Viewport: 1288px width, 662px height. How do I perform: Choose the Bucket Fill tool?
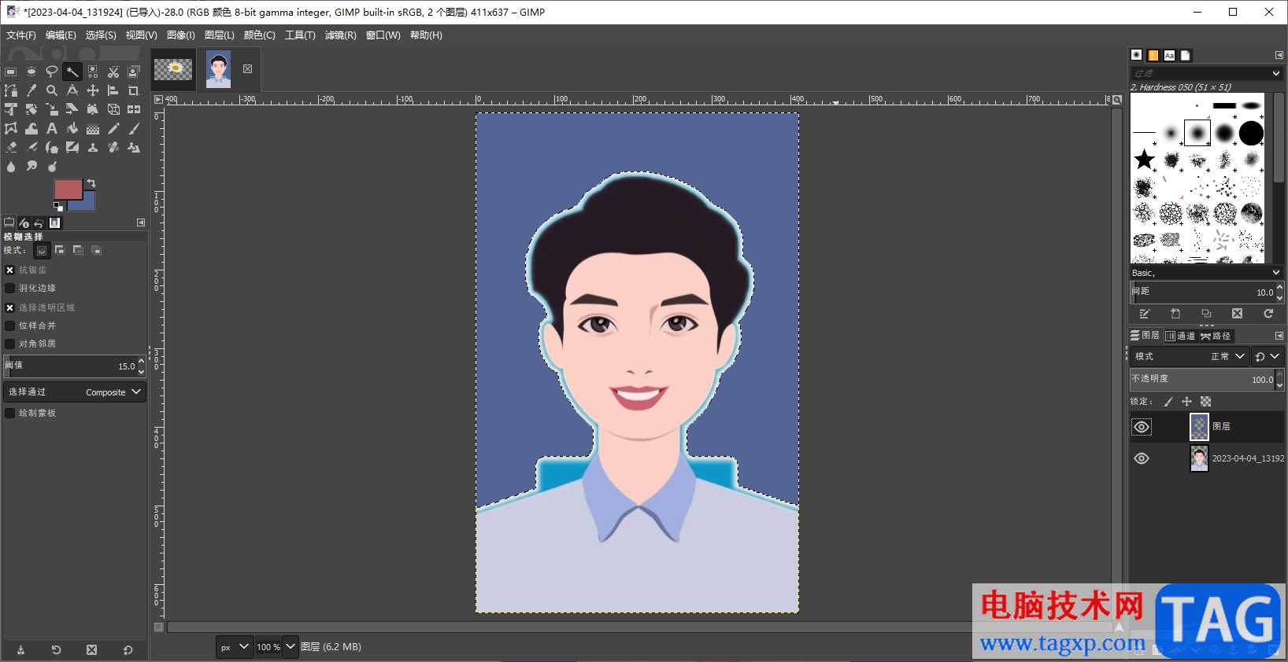(x=72, y=128)
